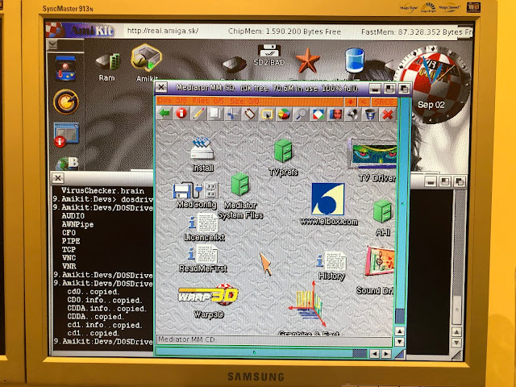Click the blue scissors cut icon
The image size is (516, 387).
point(232,114)
